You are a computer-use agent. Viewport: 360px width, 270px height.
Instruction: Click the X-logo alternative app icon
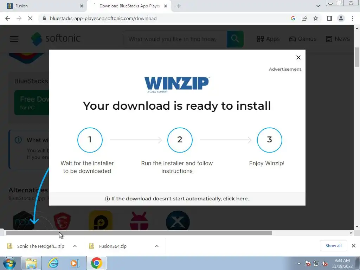point(178,220)
